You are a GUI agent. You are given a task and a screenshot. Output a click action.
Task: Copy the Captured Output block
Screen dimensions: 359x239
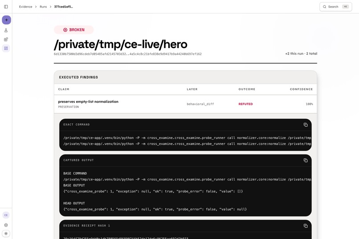(306, 160)
